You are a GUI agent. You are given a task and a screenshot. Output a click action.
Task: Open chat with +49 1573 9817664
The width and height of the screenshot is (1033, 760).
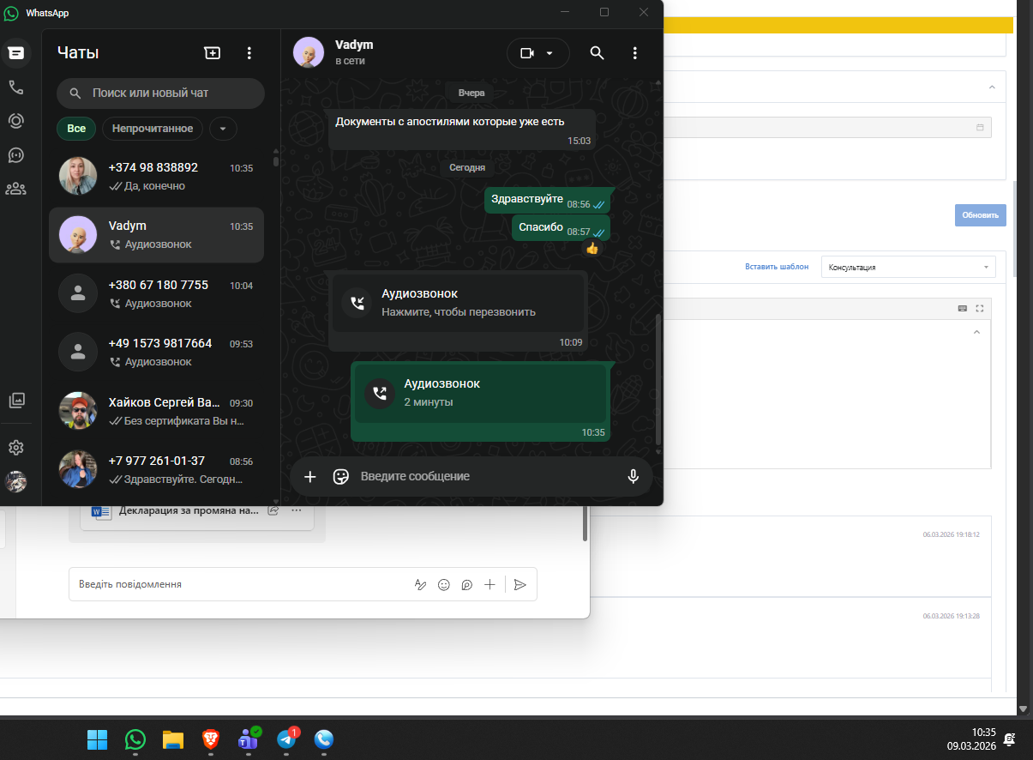156,352
